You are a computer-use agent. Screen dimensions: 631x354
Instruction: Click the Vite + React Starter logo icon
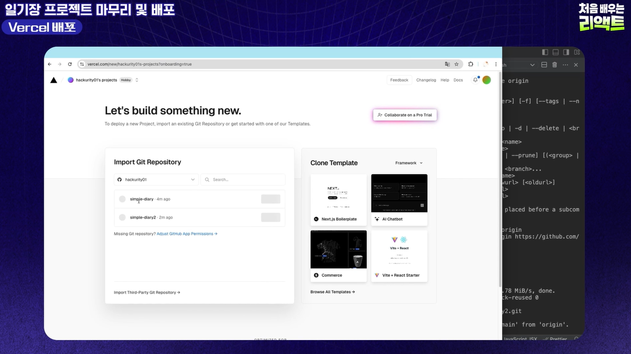pos(377,275)
